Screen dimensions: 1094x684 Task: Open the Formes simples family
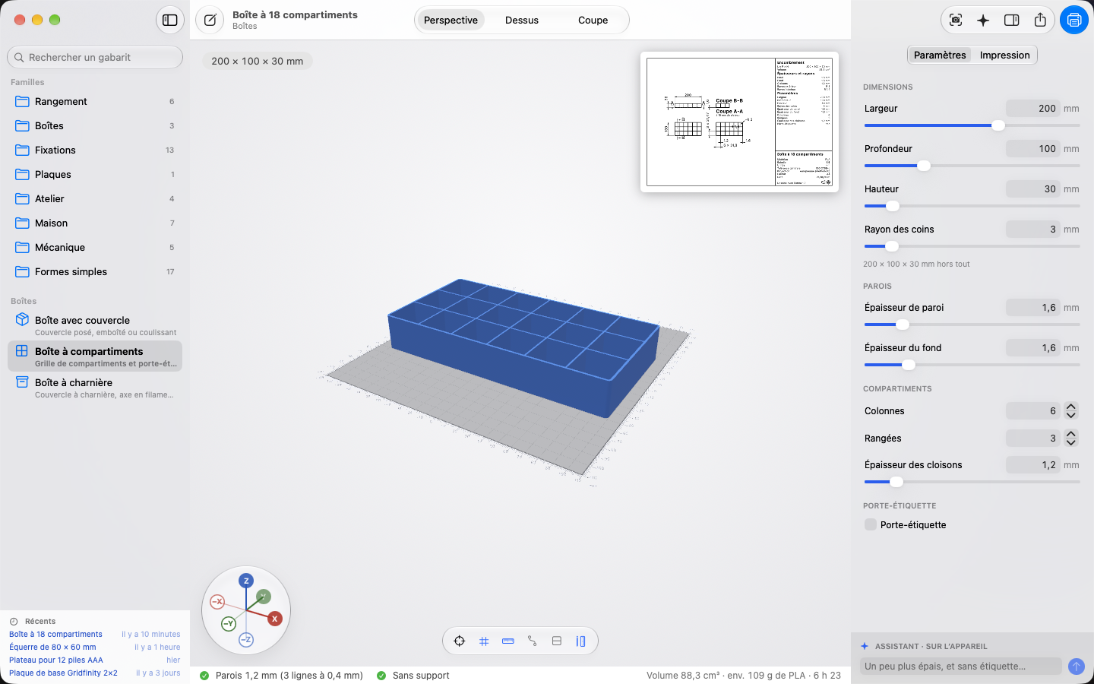point(95,272)
